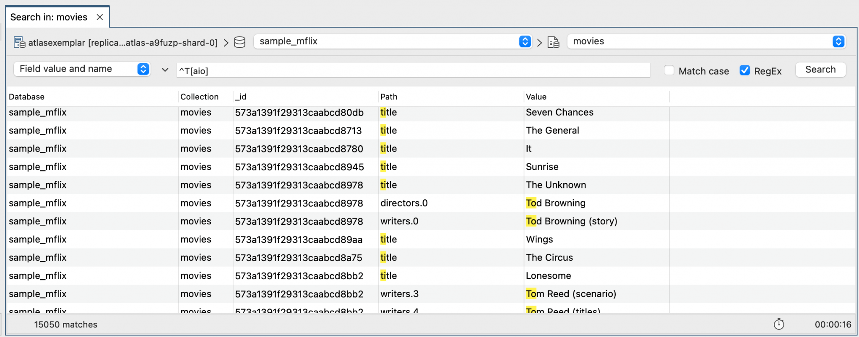
Task: Open the sample_mflix database dropdown
Action: pyautogui.click(x=525, y=41)
